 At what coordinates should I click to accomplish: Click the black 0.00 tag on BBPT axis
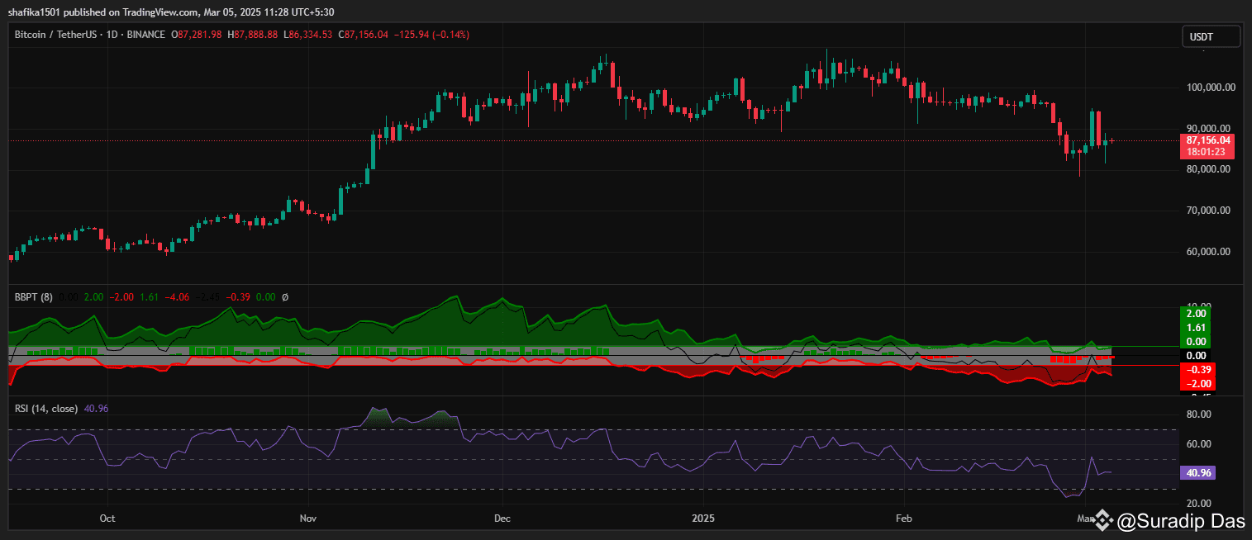tap(1197, 356)
